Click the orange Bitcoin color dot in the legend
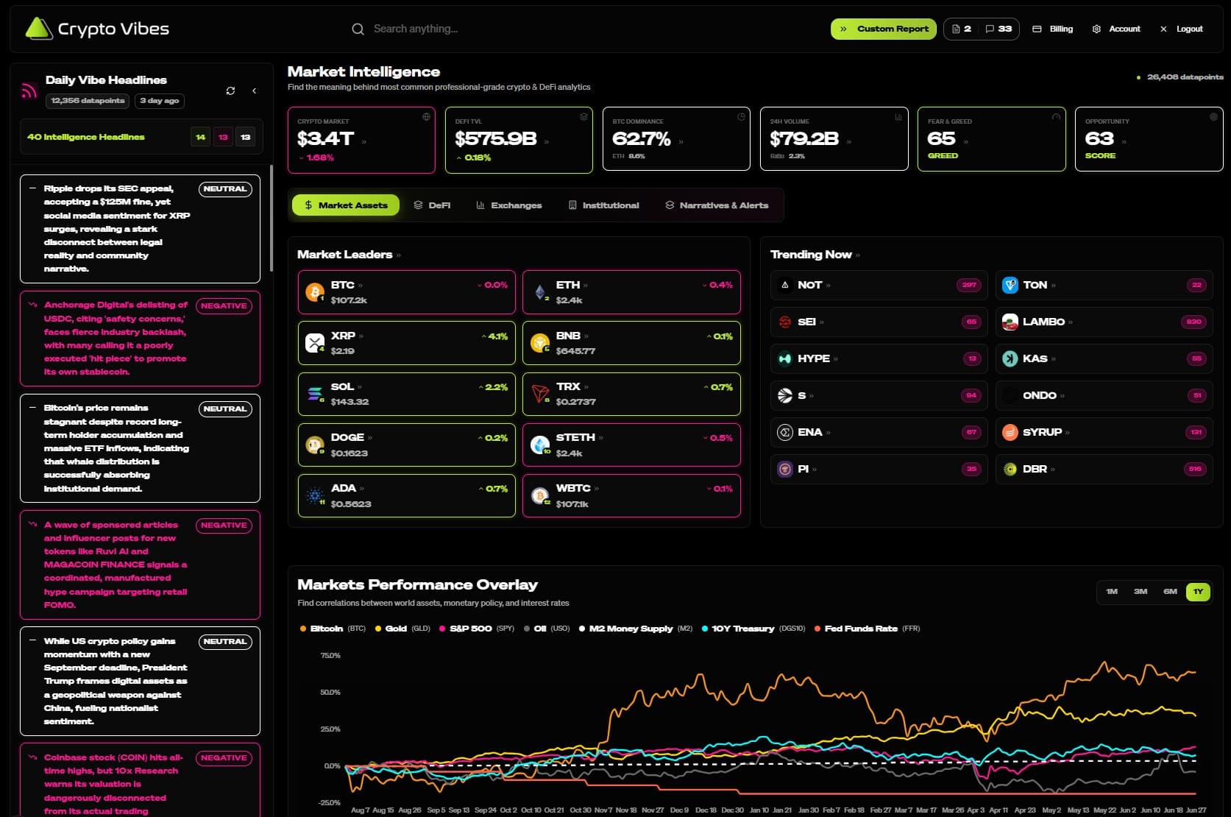The height and width of the screenshot is (817, 1231). tap(303, 629)
